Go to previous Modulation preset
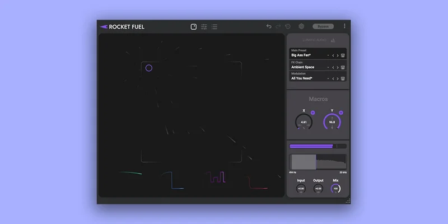The width and height of the screenshot is (448, 224). 333,78
